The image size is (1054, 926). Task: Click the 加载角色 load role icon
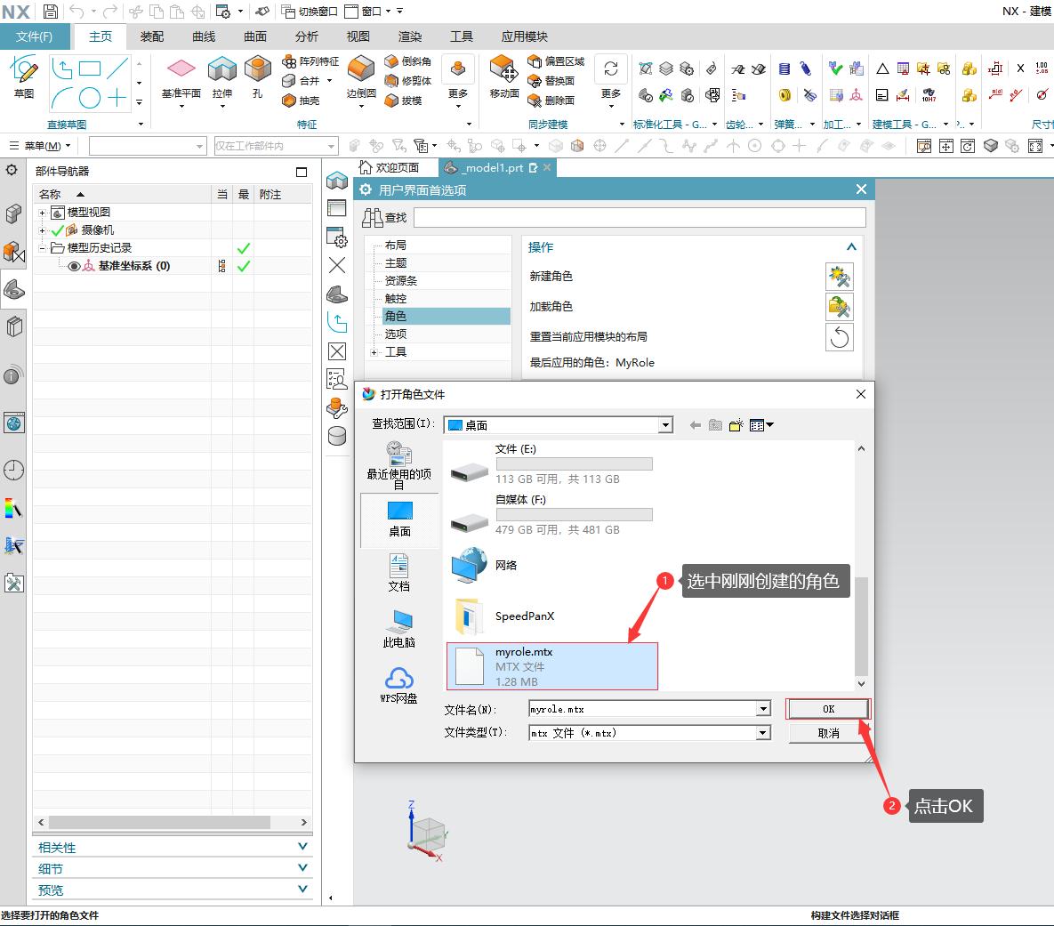click(x=839, y=307)
